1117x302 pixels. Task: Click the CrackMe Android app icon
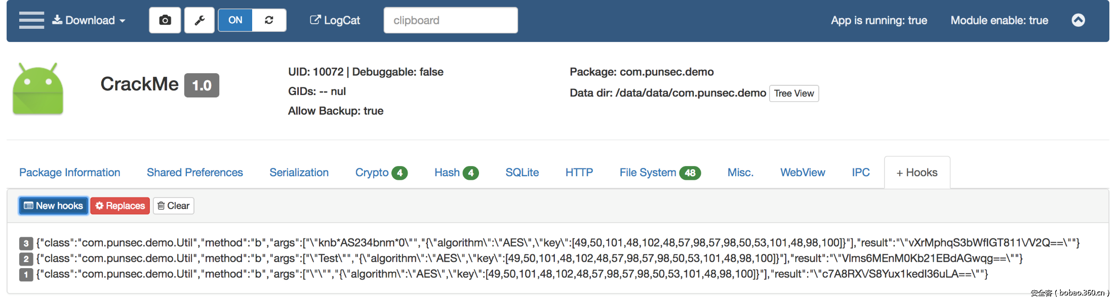pyautogui.click(x=38, y=89)
